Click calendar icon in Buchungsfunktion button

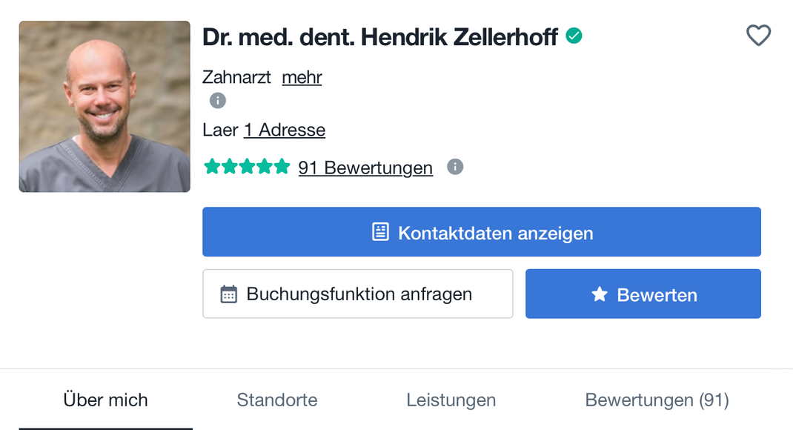click(228, 294)
